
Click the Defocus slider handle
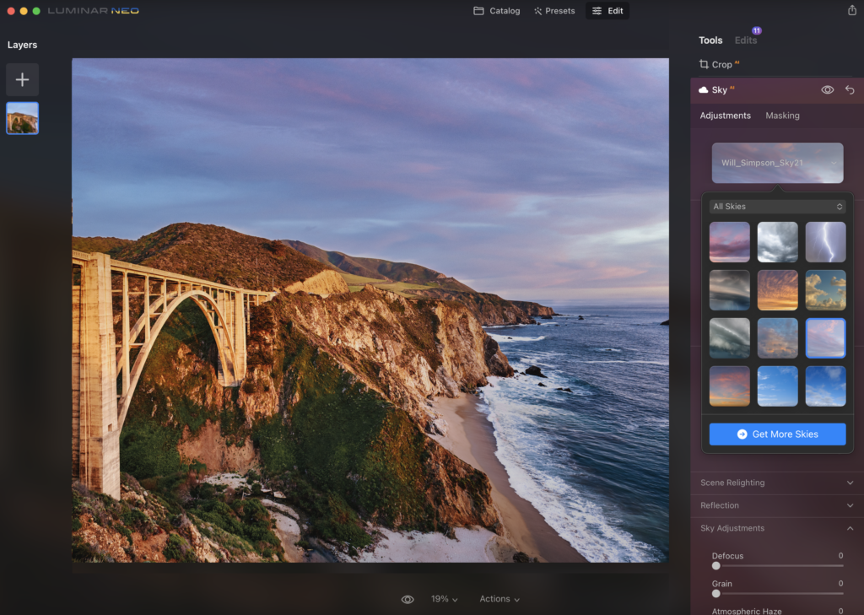(x=716, y=566)
